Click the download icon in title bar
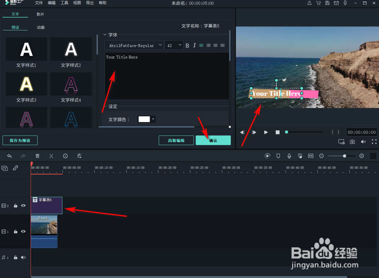This screenshot has height=278, width=379. (x=345, y=3)
